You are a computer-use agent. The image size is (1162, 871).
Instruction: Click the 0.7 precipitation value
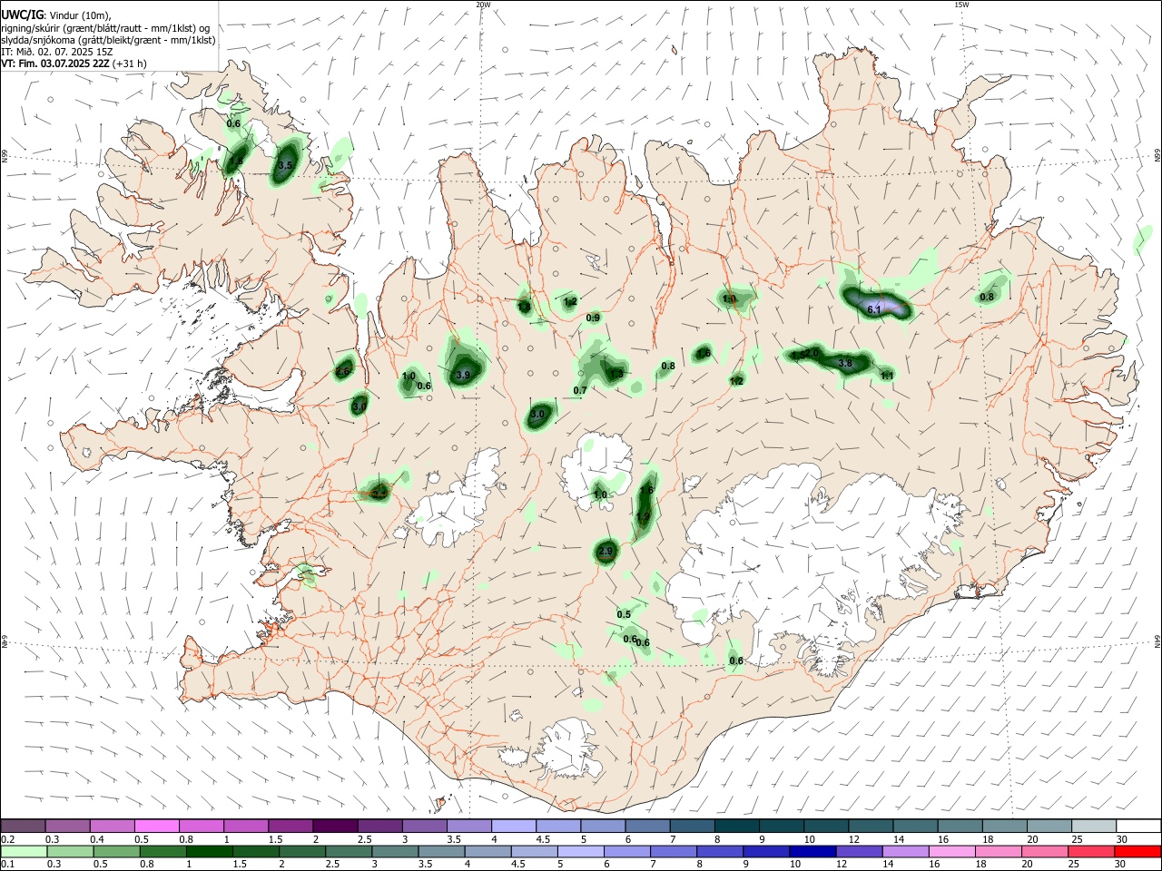tap(580, 390)
